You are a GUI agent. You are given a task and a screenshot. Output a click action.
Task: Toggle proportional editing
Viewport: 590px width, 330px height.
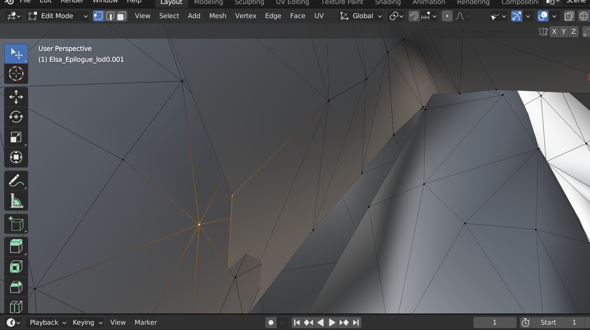coord(447,16)
